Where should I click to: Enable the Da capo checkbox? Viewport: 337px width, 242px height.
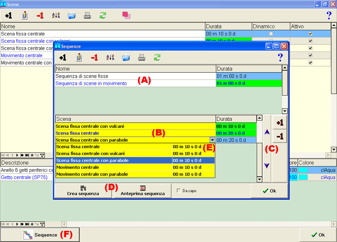(179, 190)
